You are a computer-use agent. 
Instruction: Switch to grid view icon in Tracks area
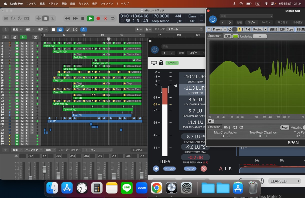tap(53, 29)
